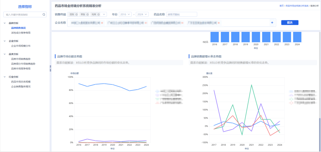This screenshot has width=321, height=152.
Task: Remove the fourth company name tag
Action: pos(219,23)
